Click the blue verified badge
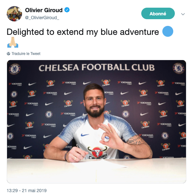 click(67, 10)
